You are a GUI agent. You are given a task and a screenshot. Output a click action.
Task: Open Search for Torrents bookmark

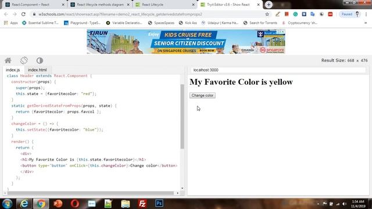[x=260, y=23]
